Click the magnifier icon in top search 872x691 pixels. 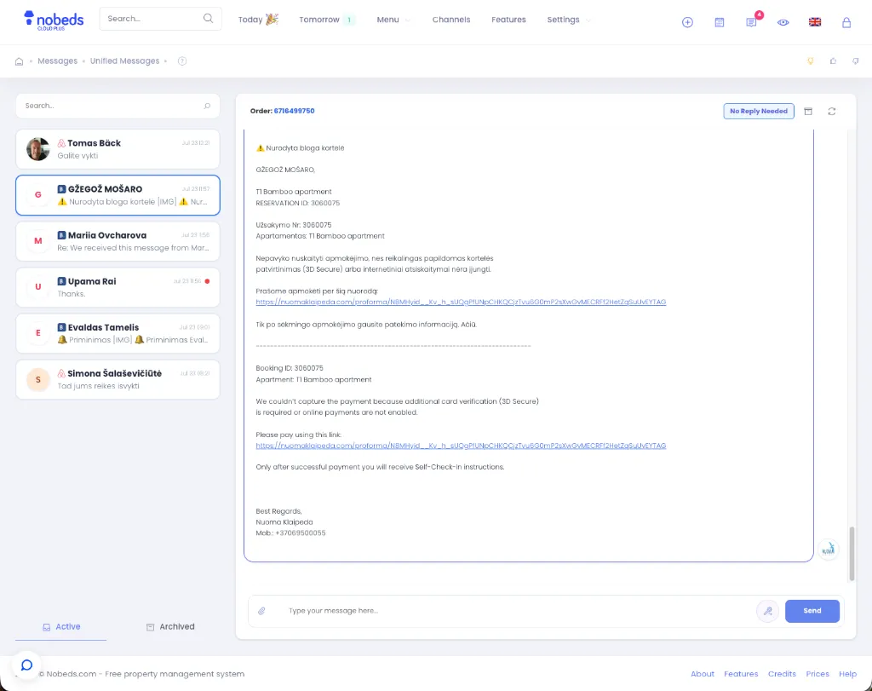pos(208,19)
